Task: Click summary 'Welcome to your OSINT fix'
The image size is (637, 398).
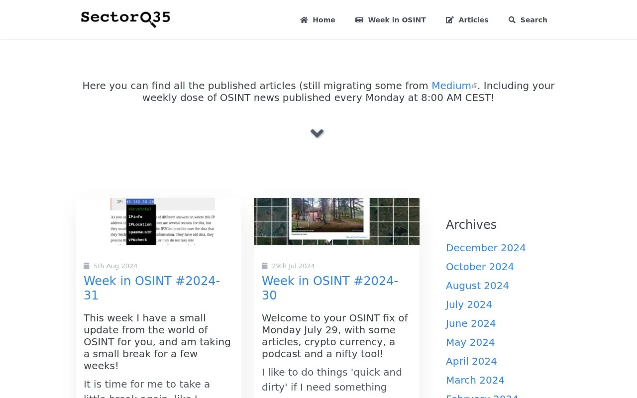Action: (335, 336)
